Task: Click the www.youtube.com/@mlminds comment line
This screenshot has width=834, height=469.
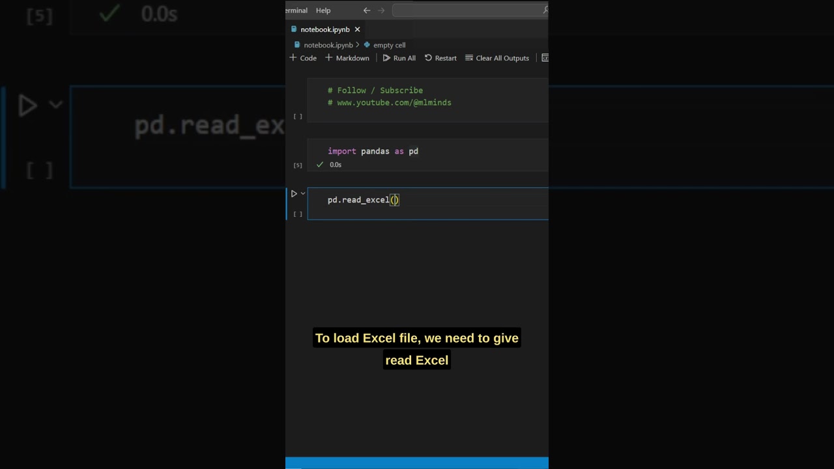Action: [390, 102]
